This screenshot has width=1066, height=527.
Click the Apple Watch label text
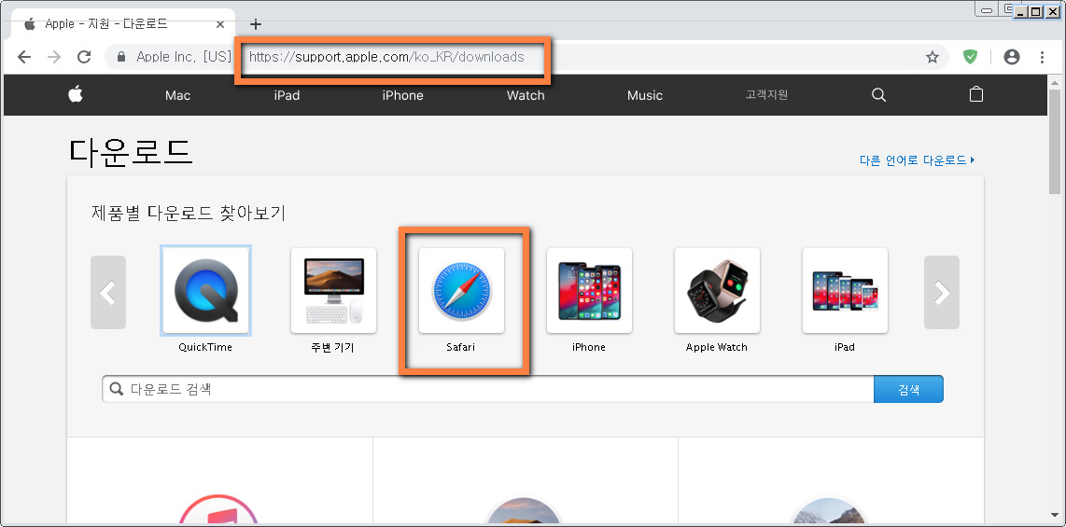(717, 347)
